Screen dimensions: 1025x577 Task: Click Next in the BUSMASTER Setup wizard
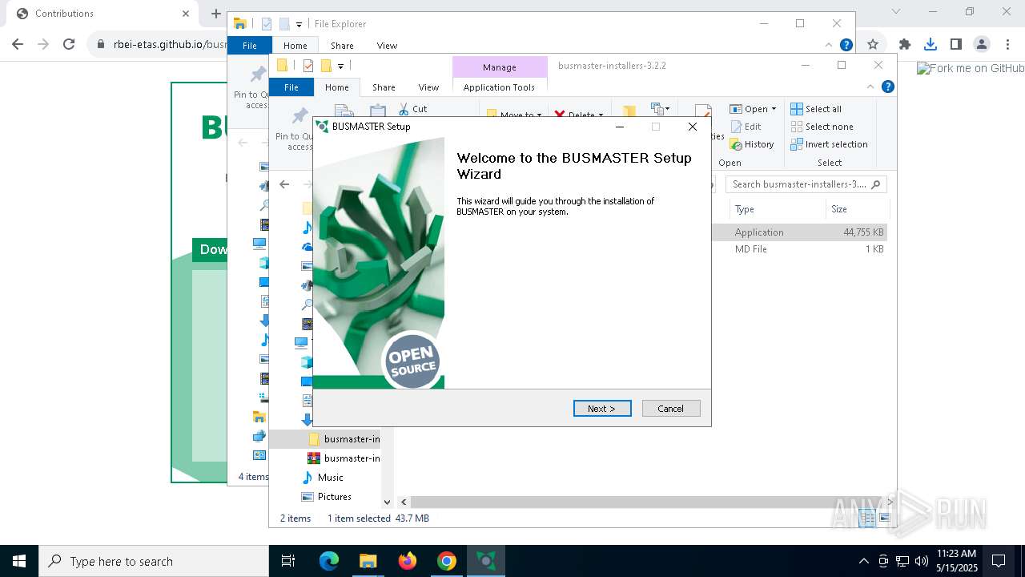(x=602, y=409)
